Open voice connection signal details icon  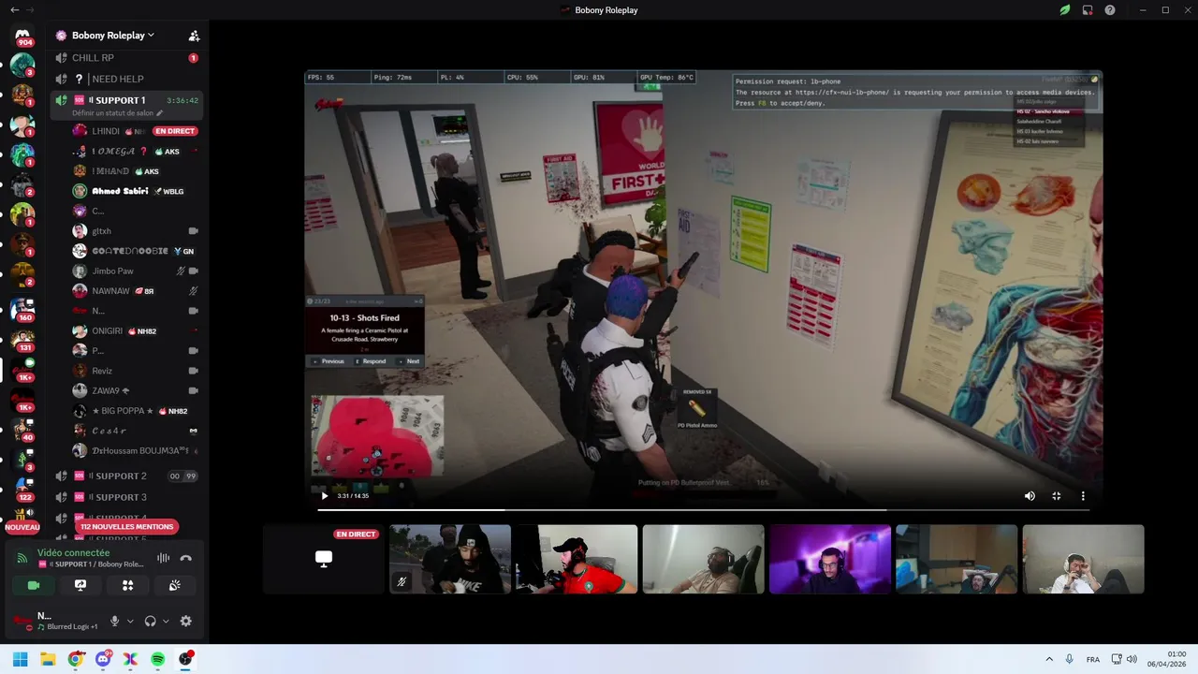coord(22,558)
